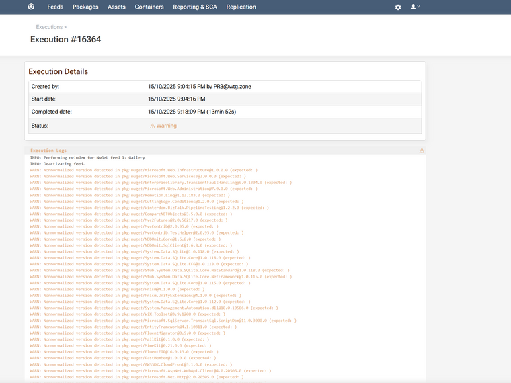Click the user account icon
511x383 pixels.
click(414, 7)
